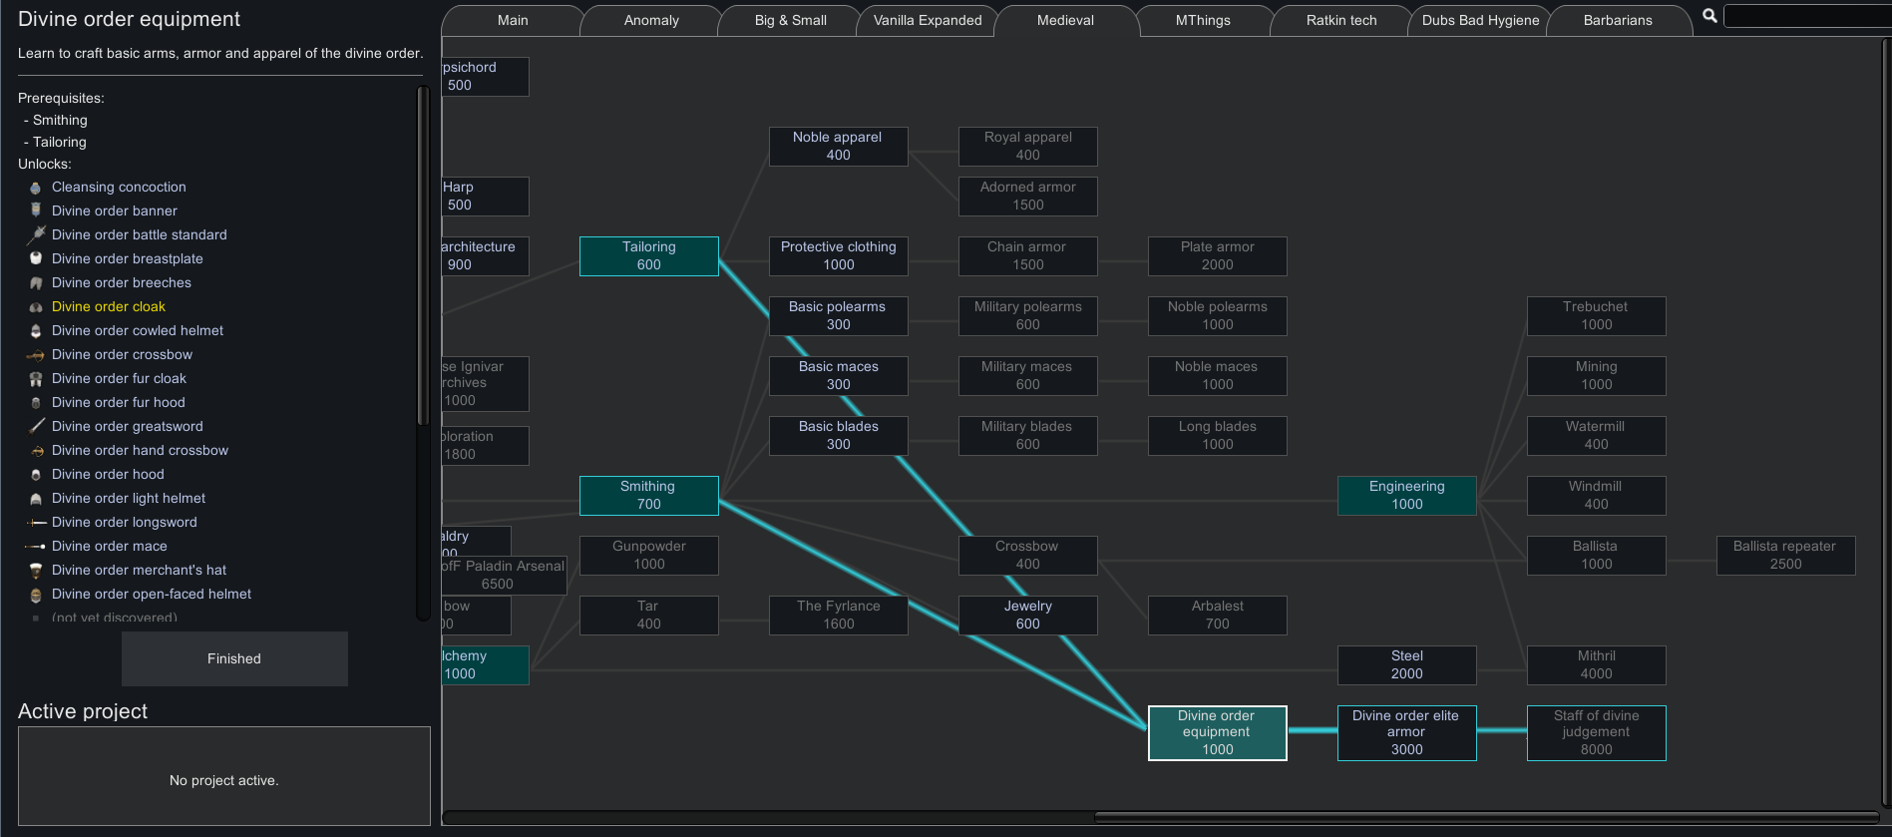
Task: Select the Divine order crossbow icon
Action: coord(36,355)
